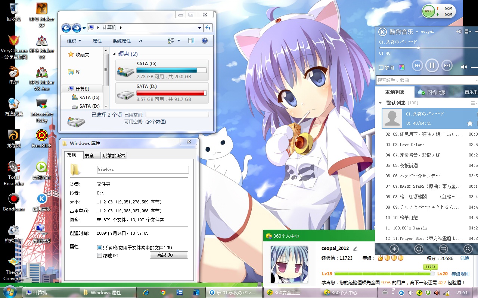Viewport: 478px width, 298px height.
Task: Open the 兑换 points exchange link
Action: click(465, 258)
